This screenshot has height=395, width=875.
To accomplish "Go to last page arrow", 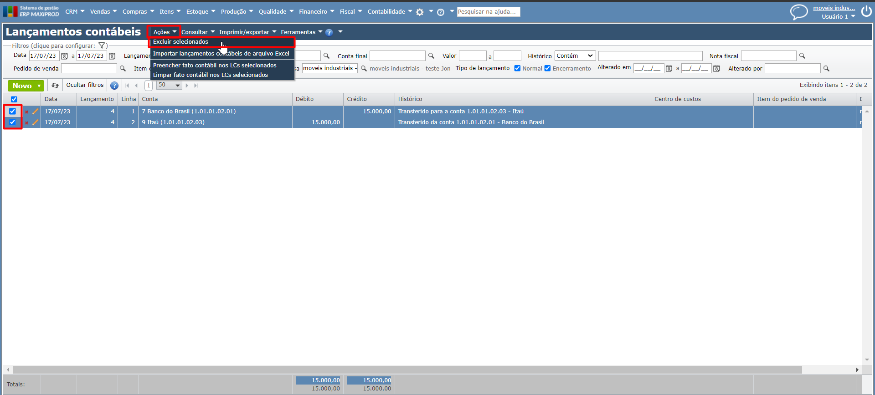I will click(x=196, y=86).
